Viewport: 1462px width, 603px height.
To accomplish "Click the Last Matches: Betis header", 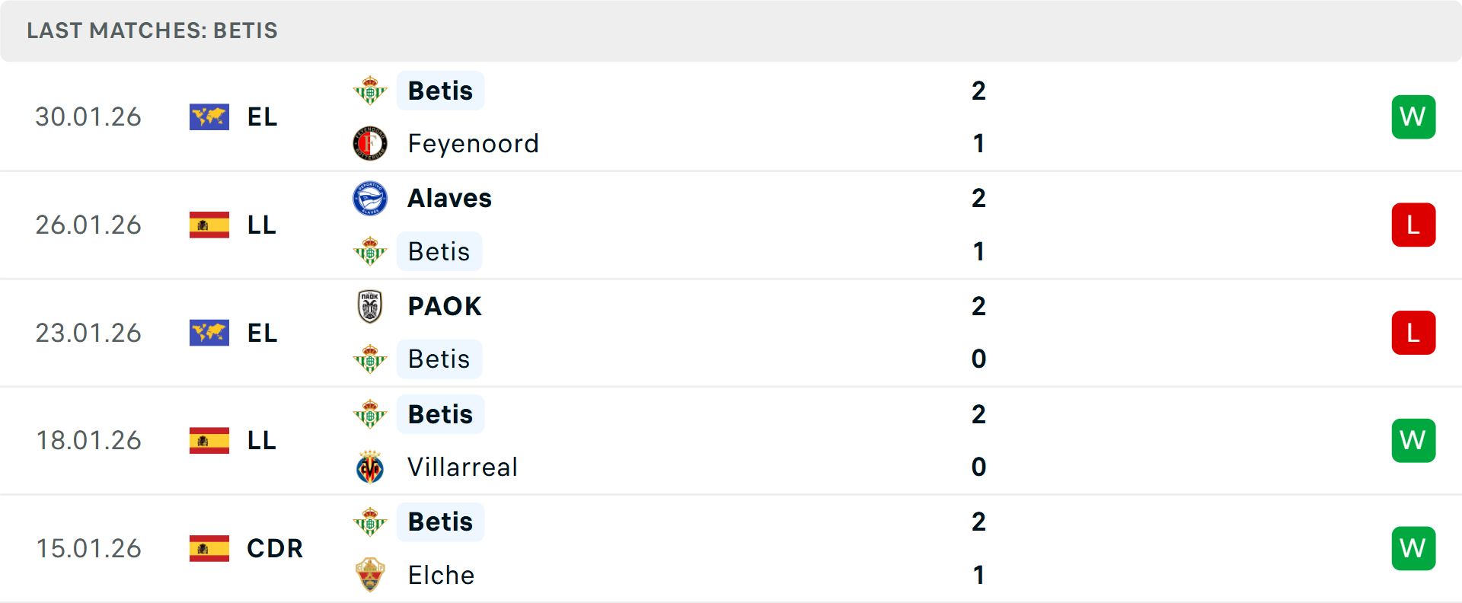I will [152, 30].
